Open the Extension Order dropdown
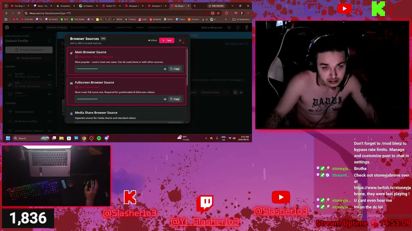 pos(214,92)
